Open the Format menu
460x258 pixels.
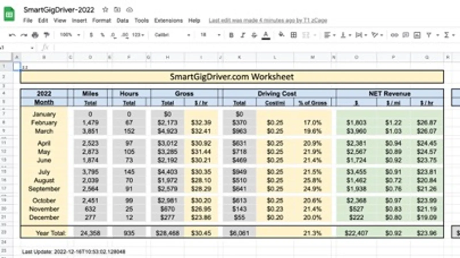[102, 20]
